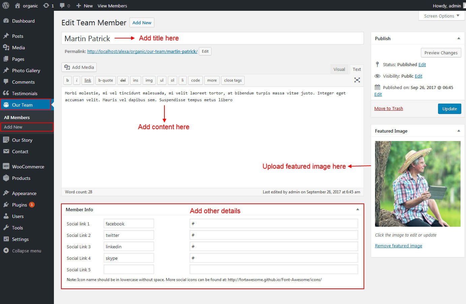Open the WordPress logo menu
The image size is (466, 304).
[6, 5]
